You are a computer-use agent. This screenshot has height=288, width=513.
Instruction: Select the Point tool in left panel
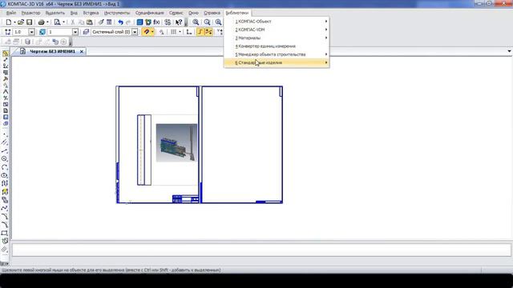click(5, 134)
